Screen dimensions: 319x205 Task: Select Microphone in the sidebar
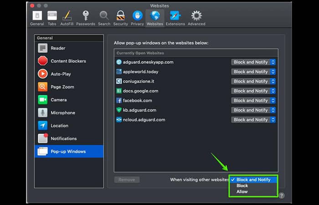tap(69, 113)
